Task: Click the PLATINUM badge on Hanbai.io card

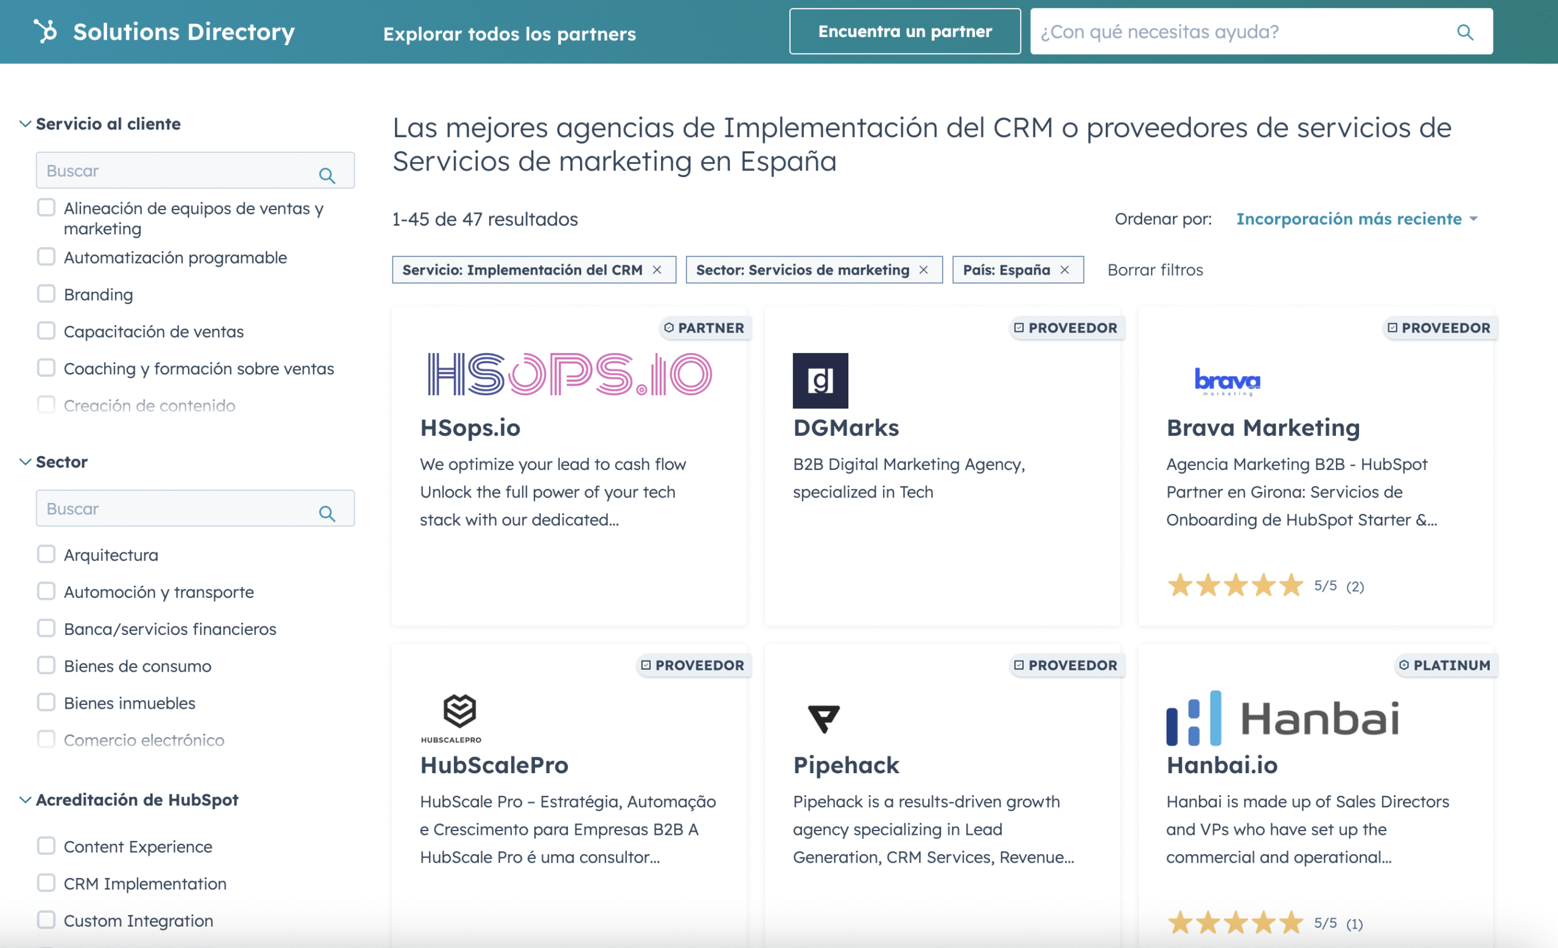Action: click(1445, 665)
